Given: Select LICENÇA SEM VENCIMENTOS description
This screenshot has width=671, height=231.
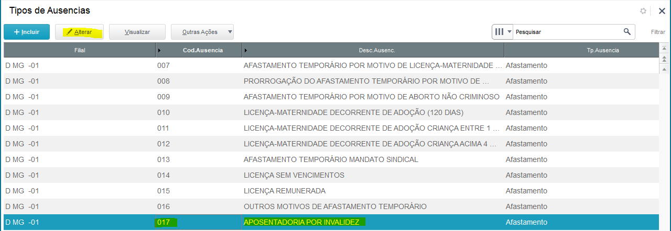Looking at the screenshot, I should [373, 175].
